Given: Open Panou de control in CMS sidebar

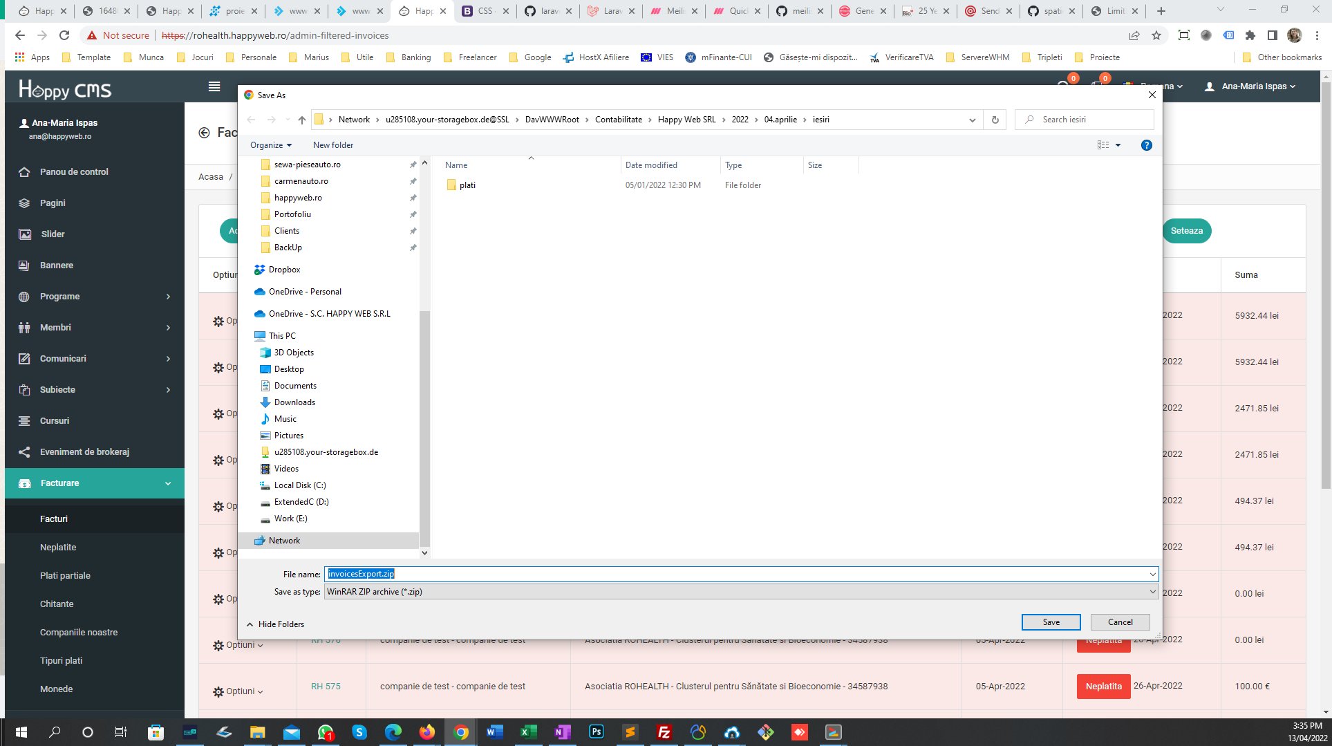Looking at the screenshot, I should pyautogui.click(x=74, y=172).
